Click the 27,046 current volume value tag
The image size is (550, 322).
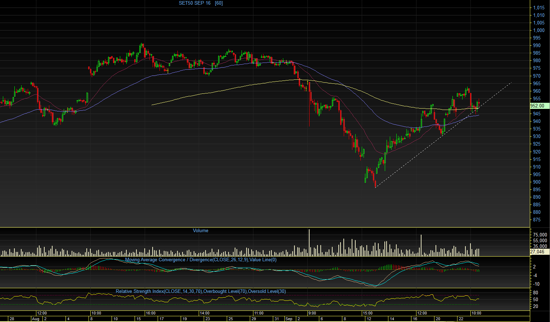coord(537,252)
